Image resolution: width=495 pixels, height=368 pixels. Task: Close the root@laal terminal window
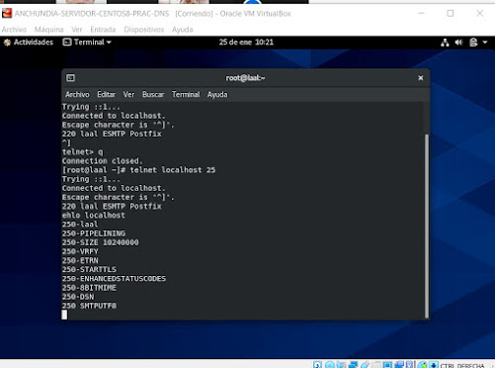[x=421, y=78]
